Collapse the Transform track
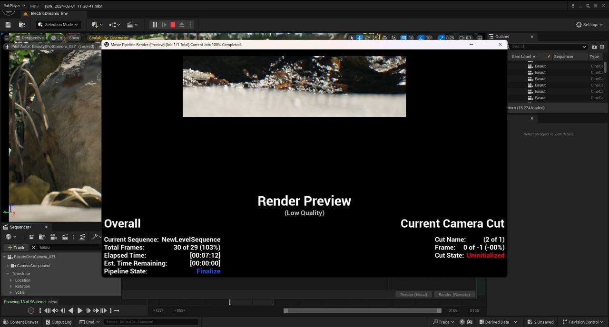609x327 pixels. 8,274
